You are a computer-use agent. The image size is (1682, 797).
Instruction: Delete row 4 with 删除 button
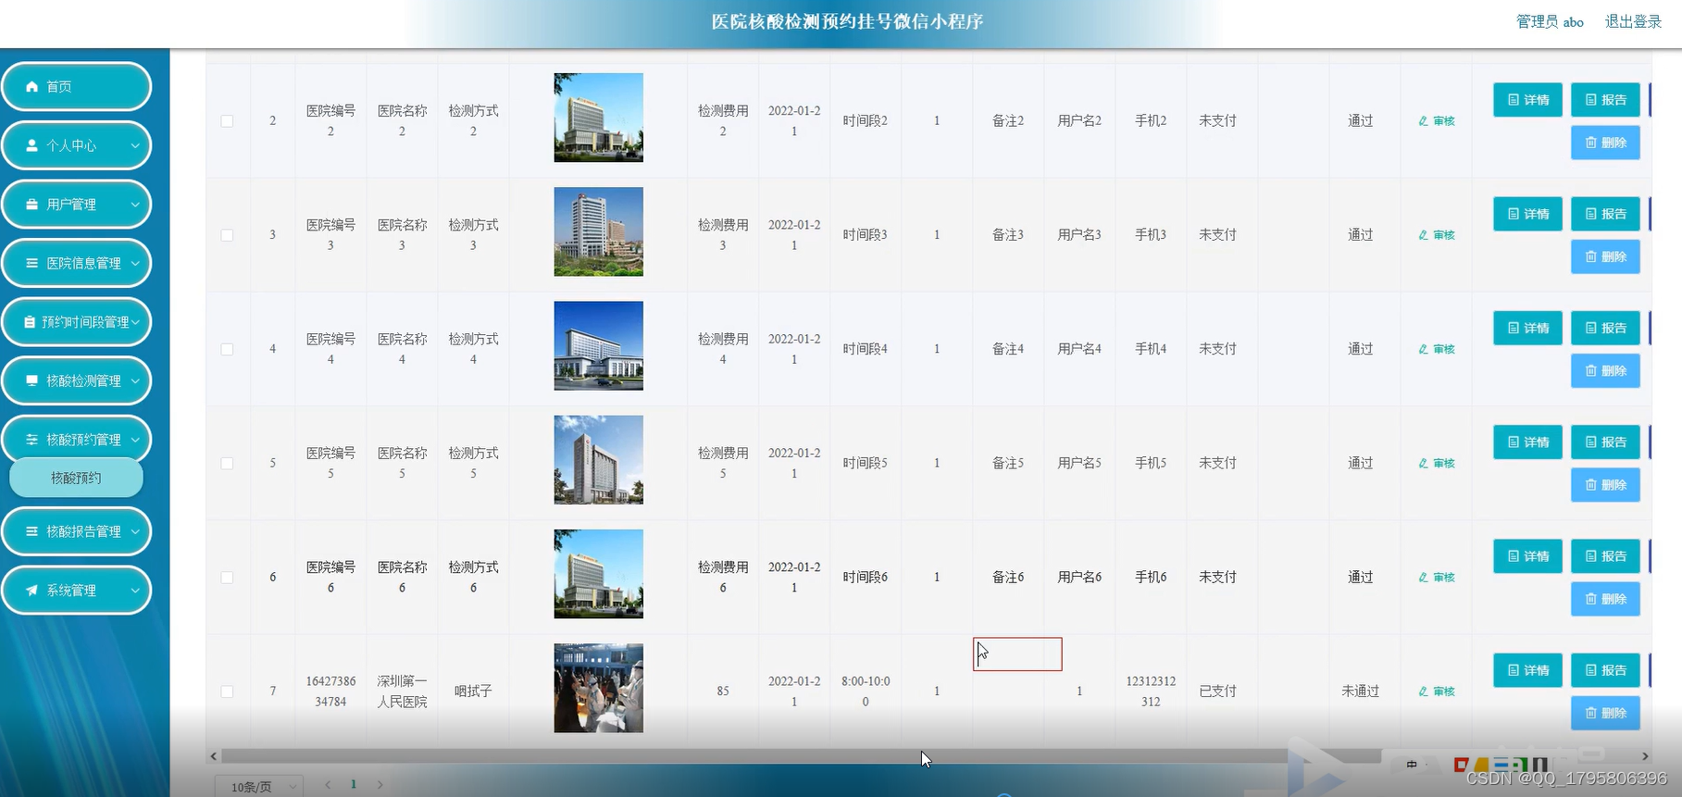pos(1606,370)
